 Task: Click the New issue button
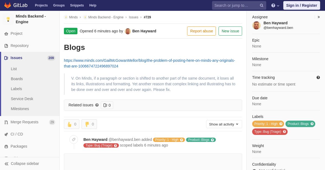[x=230, y=31]
